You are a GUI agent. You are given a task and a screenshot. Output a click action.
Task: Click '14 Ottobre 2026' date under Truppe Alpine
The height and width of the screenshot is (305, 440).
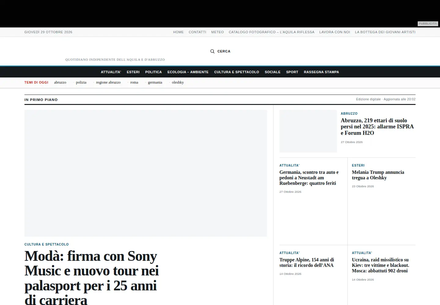(x=290, y=274)
